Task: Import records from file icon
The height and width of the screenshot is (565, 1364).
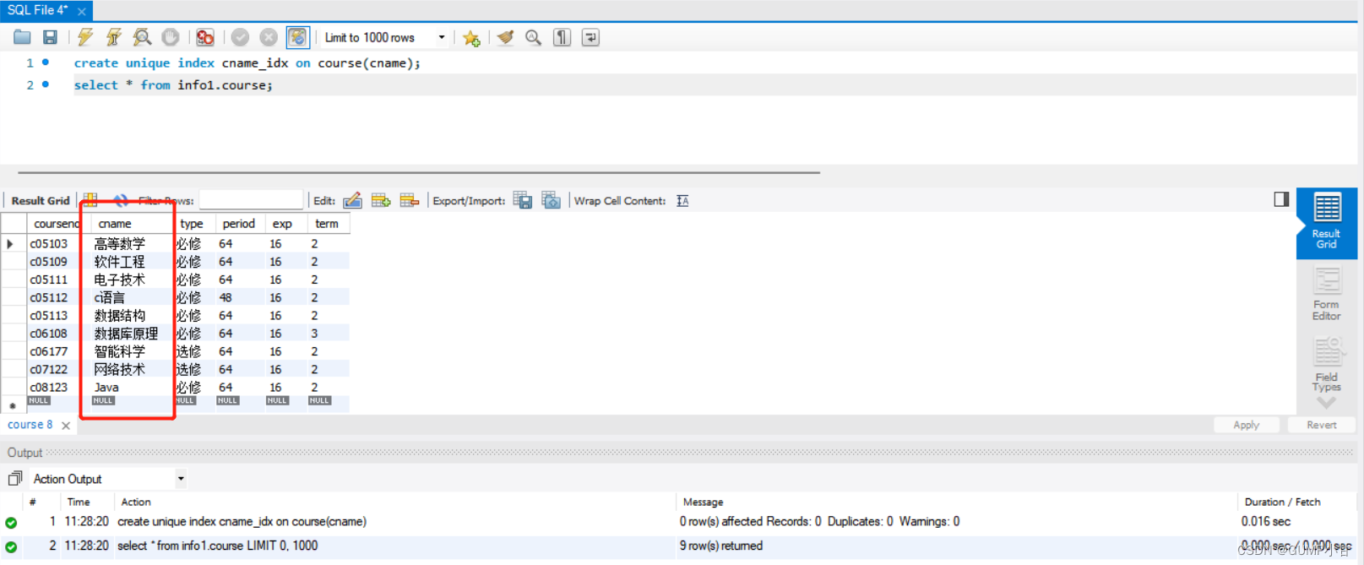Action: coord(552,200)
